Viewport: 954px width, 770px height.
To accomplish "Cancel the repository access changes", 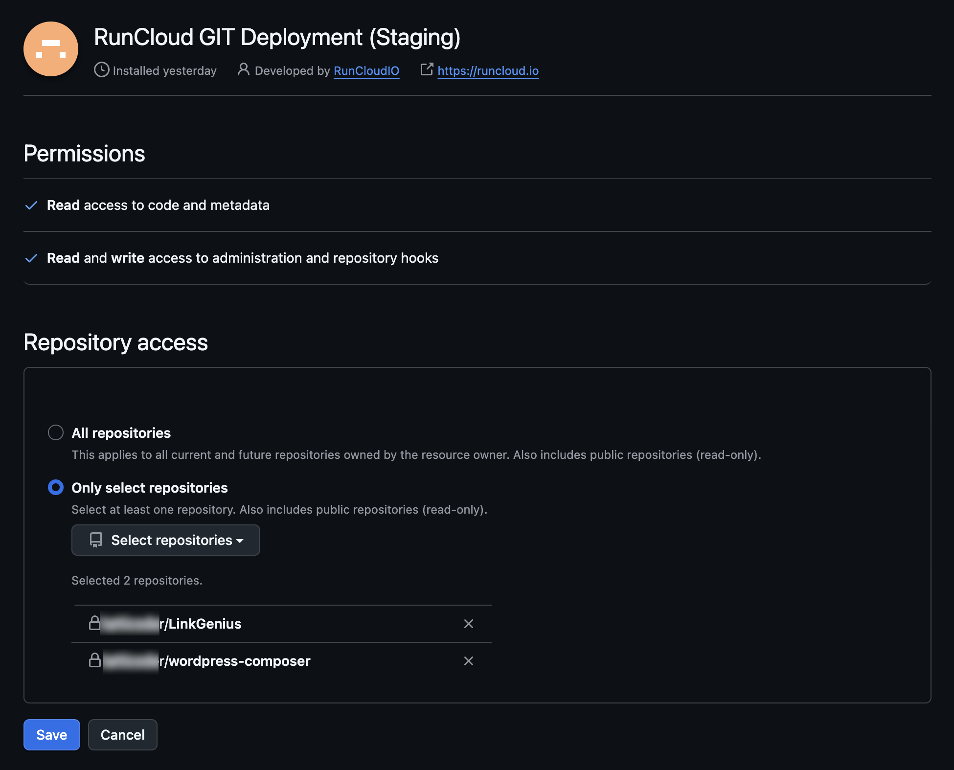I will pos(123,735).
